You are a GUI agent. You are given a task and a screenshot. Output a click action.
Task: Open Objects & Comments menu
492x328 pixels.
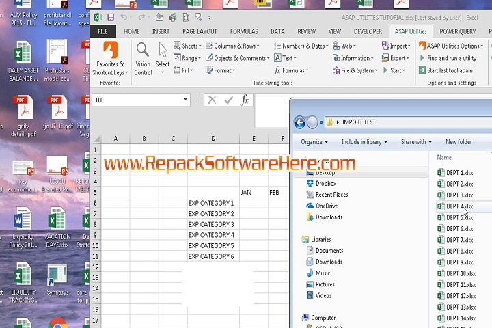point(238,58)
